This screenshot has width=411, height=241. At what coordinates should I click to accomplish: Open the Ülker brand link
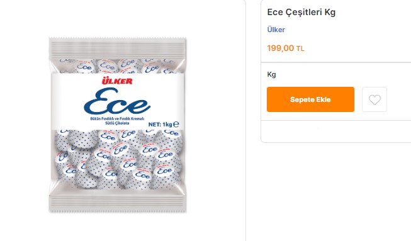[x=276, y=30]
